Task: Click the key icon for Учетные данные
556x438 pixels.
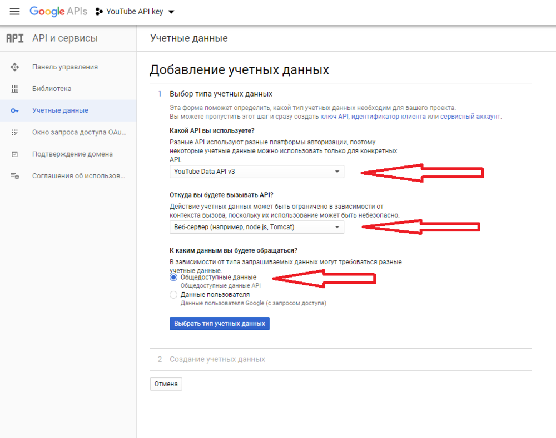Action: [15, 111]
